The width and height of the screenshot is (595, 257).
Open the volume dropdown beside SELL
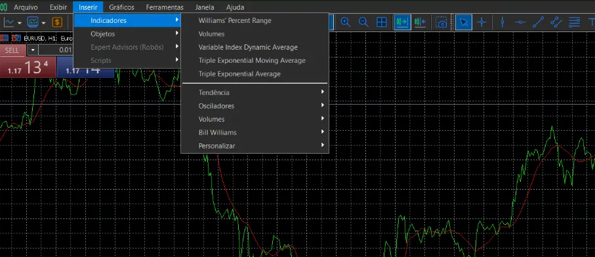pos(33,50)
